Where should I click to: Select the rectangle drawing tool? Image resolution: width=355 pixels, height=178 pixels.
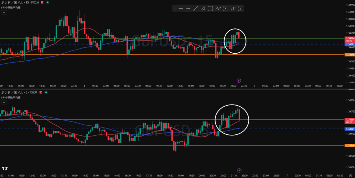(210, 9)
